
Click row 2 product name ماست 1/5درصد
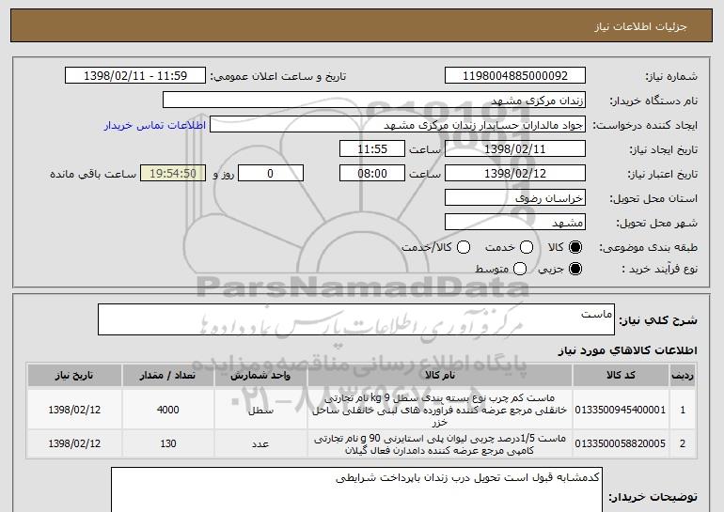[440, 444]
